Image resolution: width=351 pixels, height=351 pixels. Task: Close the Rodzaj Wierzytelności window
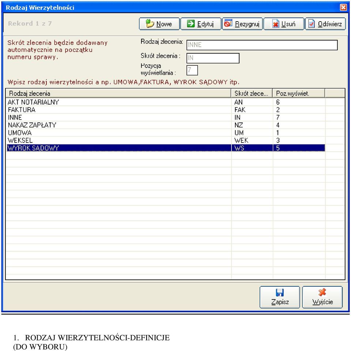[x=343, y=7]
